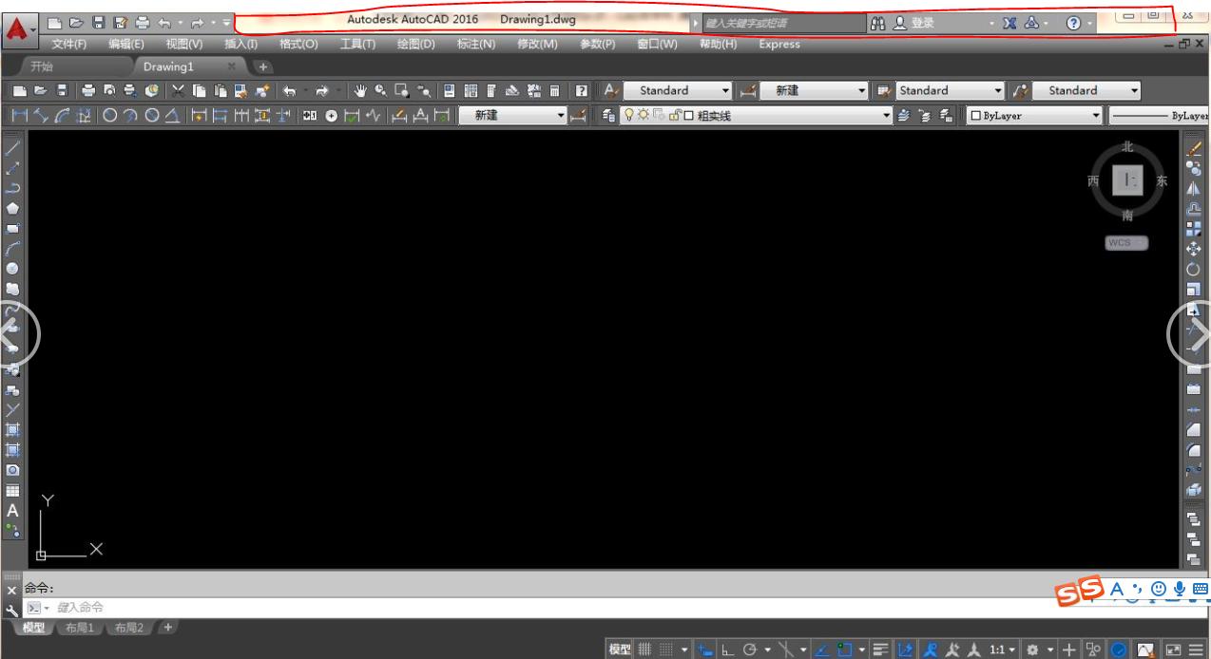Toggle grid display in status bar
The width and height of the screenshot is (1211, 659).
point(644,650)
